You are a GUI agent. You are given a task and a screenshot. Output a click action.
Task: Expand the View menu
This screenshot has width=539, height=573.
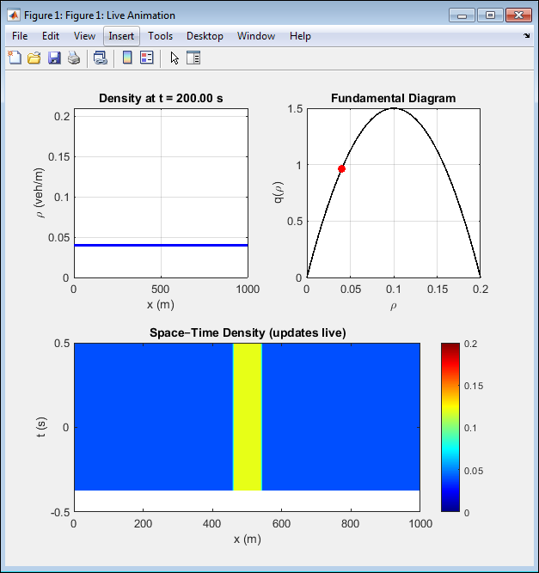click(84, 36)
